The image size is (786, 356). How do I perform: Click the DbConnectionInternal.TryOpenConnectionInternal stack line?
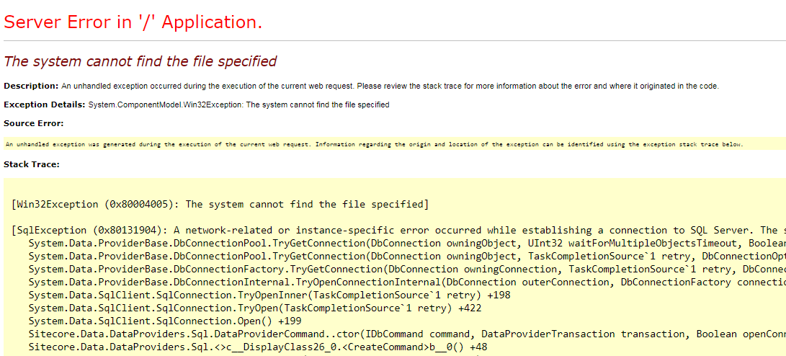pyautogui.click(x=407, y=282)
